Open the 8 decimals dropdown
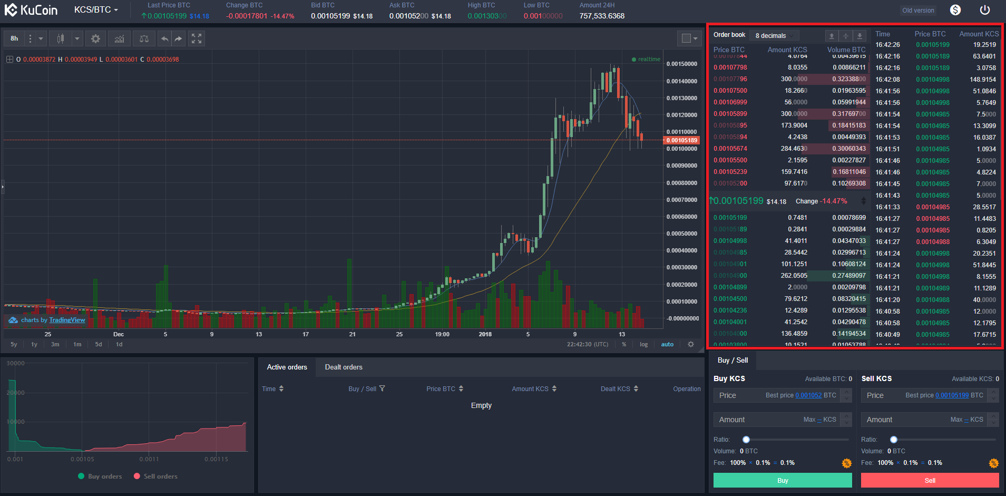The height and width of the screenshot is (496, 1006). click(x=774, y=36)
